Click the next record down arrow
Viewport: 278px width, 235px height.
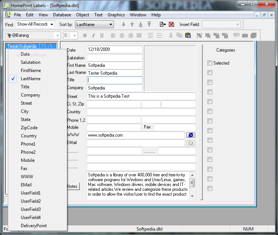124,25
